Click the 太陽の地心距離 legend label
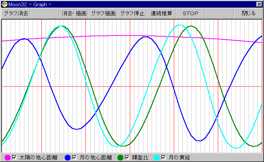 38,157
